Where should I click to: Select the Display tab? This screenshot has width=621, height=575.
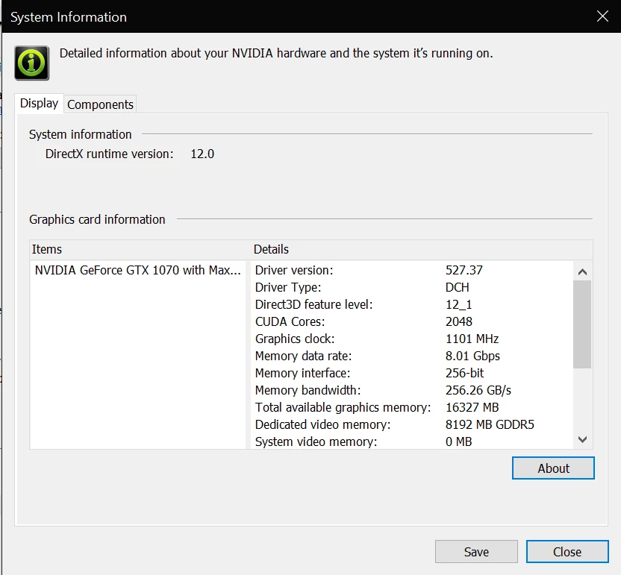pos(40,103)
